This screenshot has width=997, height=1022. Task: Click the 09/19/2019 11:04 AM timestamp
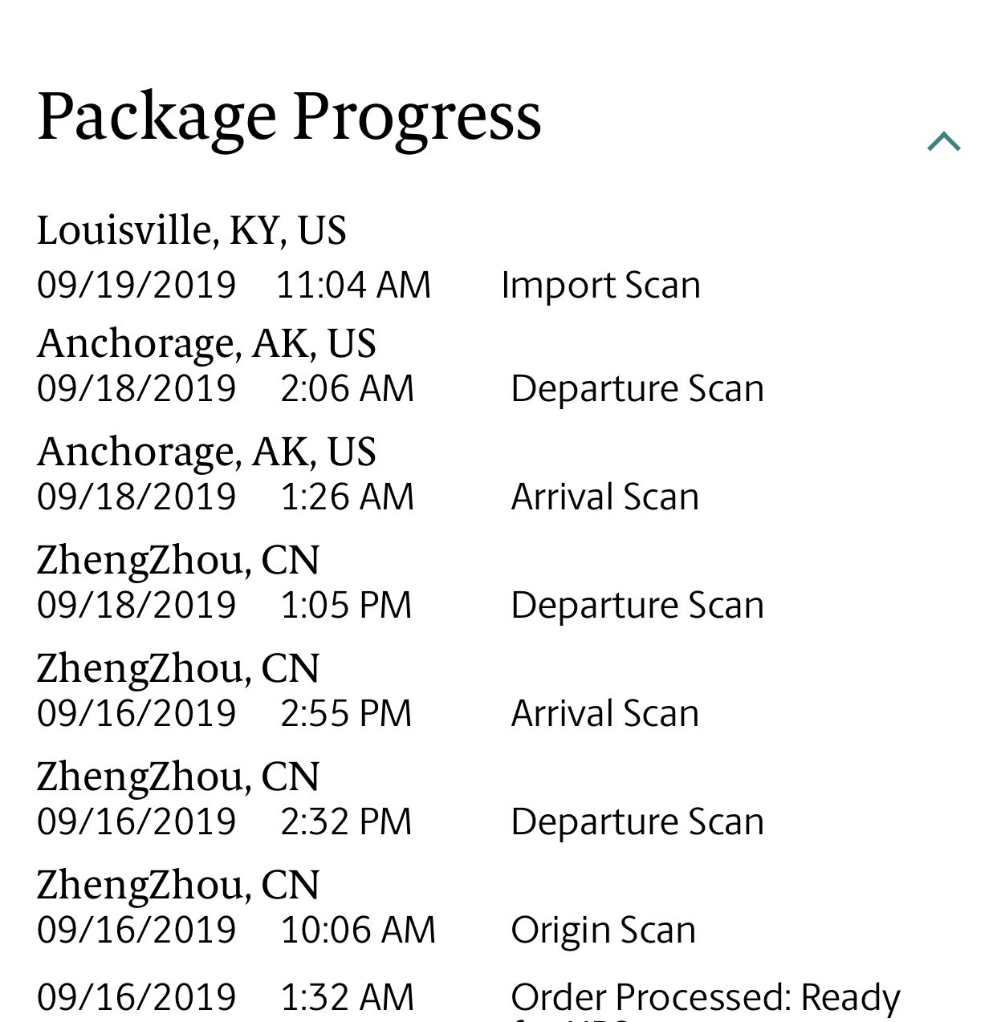[x=234, y=285]
